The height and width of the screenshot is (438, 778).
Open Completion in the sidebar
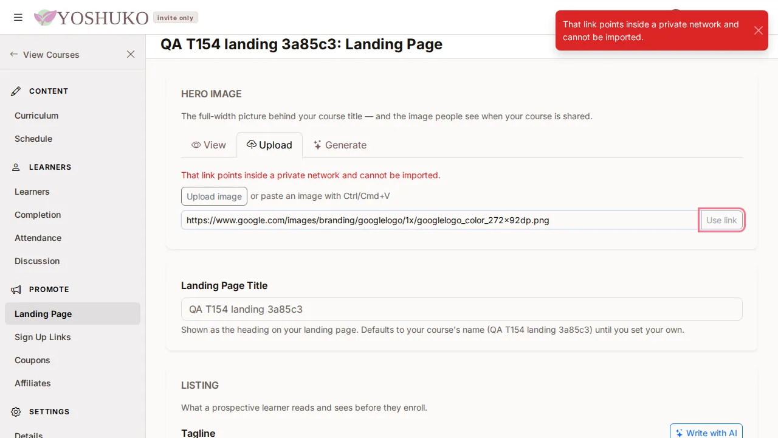point(72,215)
